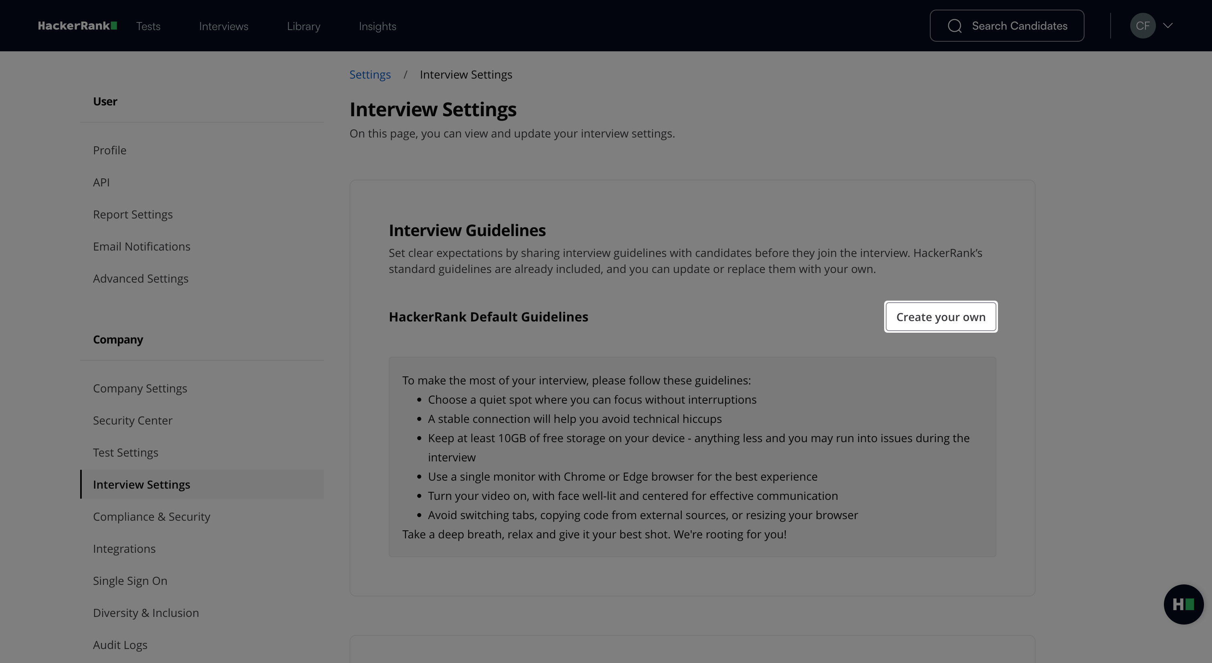The image size is (1212, 663).
Task: Click the Search Candidates field
Action: [x=1007, y=26]
